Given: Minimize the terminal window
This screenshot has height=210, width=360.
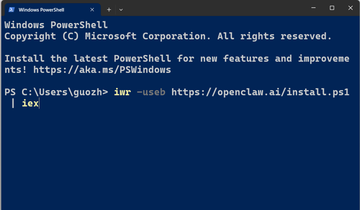Looking at the screenshot, I should (x=313, y=8).
